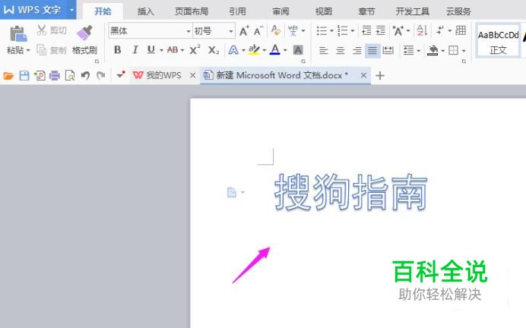Increase font size with A+ icon
This screenshot has width=526, height=328.
(244, 31)
